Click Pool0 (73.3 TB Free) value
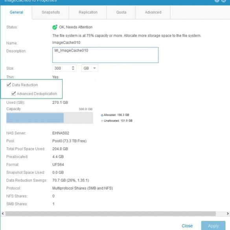230x230 pixels. [x=69, y=141]
